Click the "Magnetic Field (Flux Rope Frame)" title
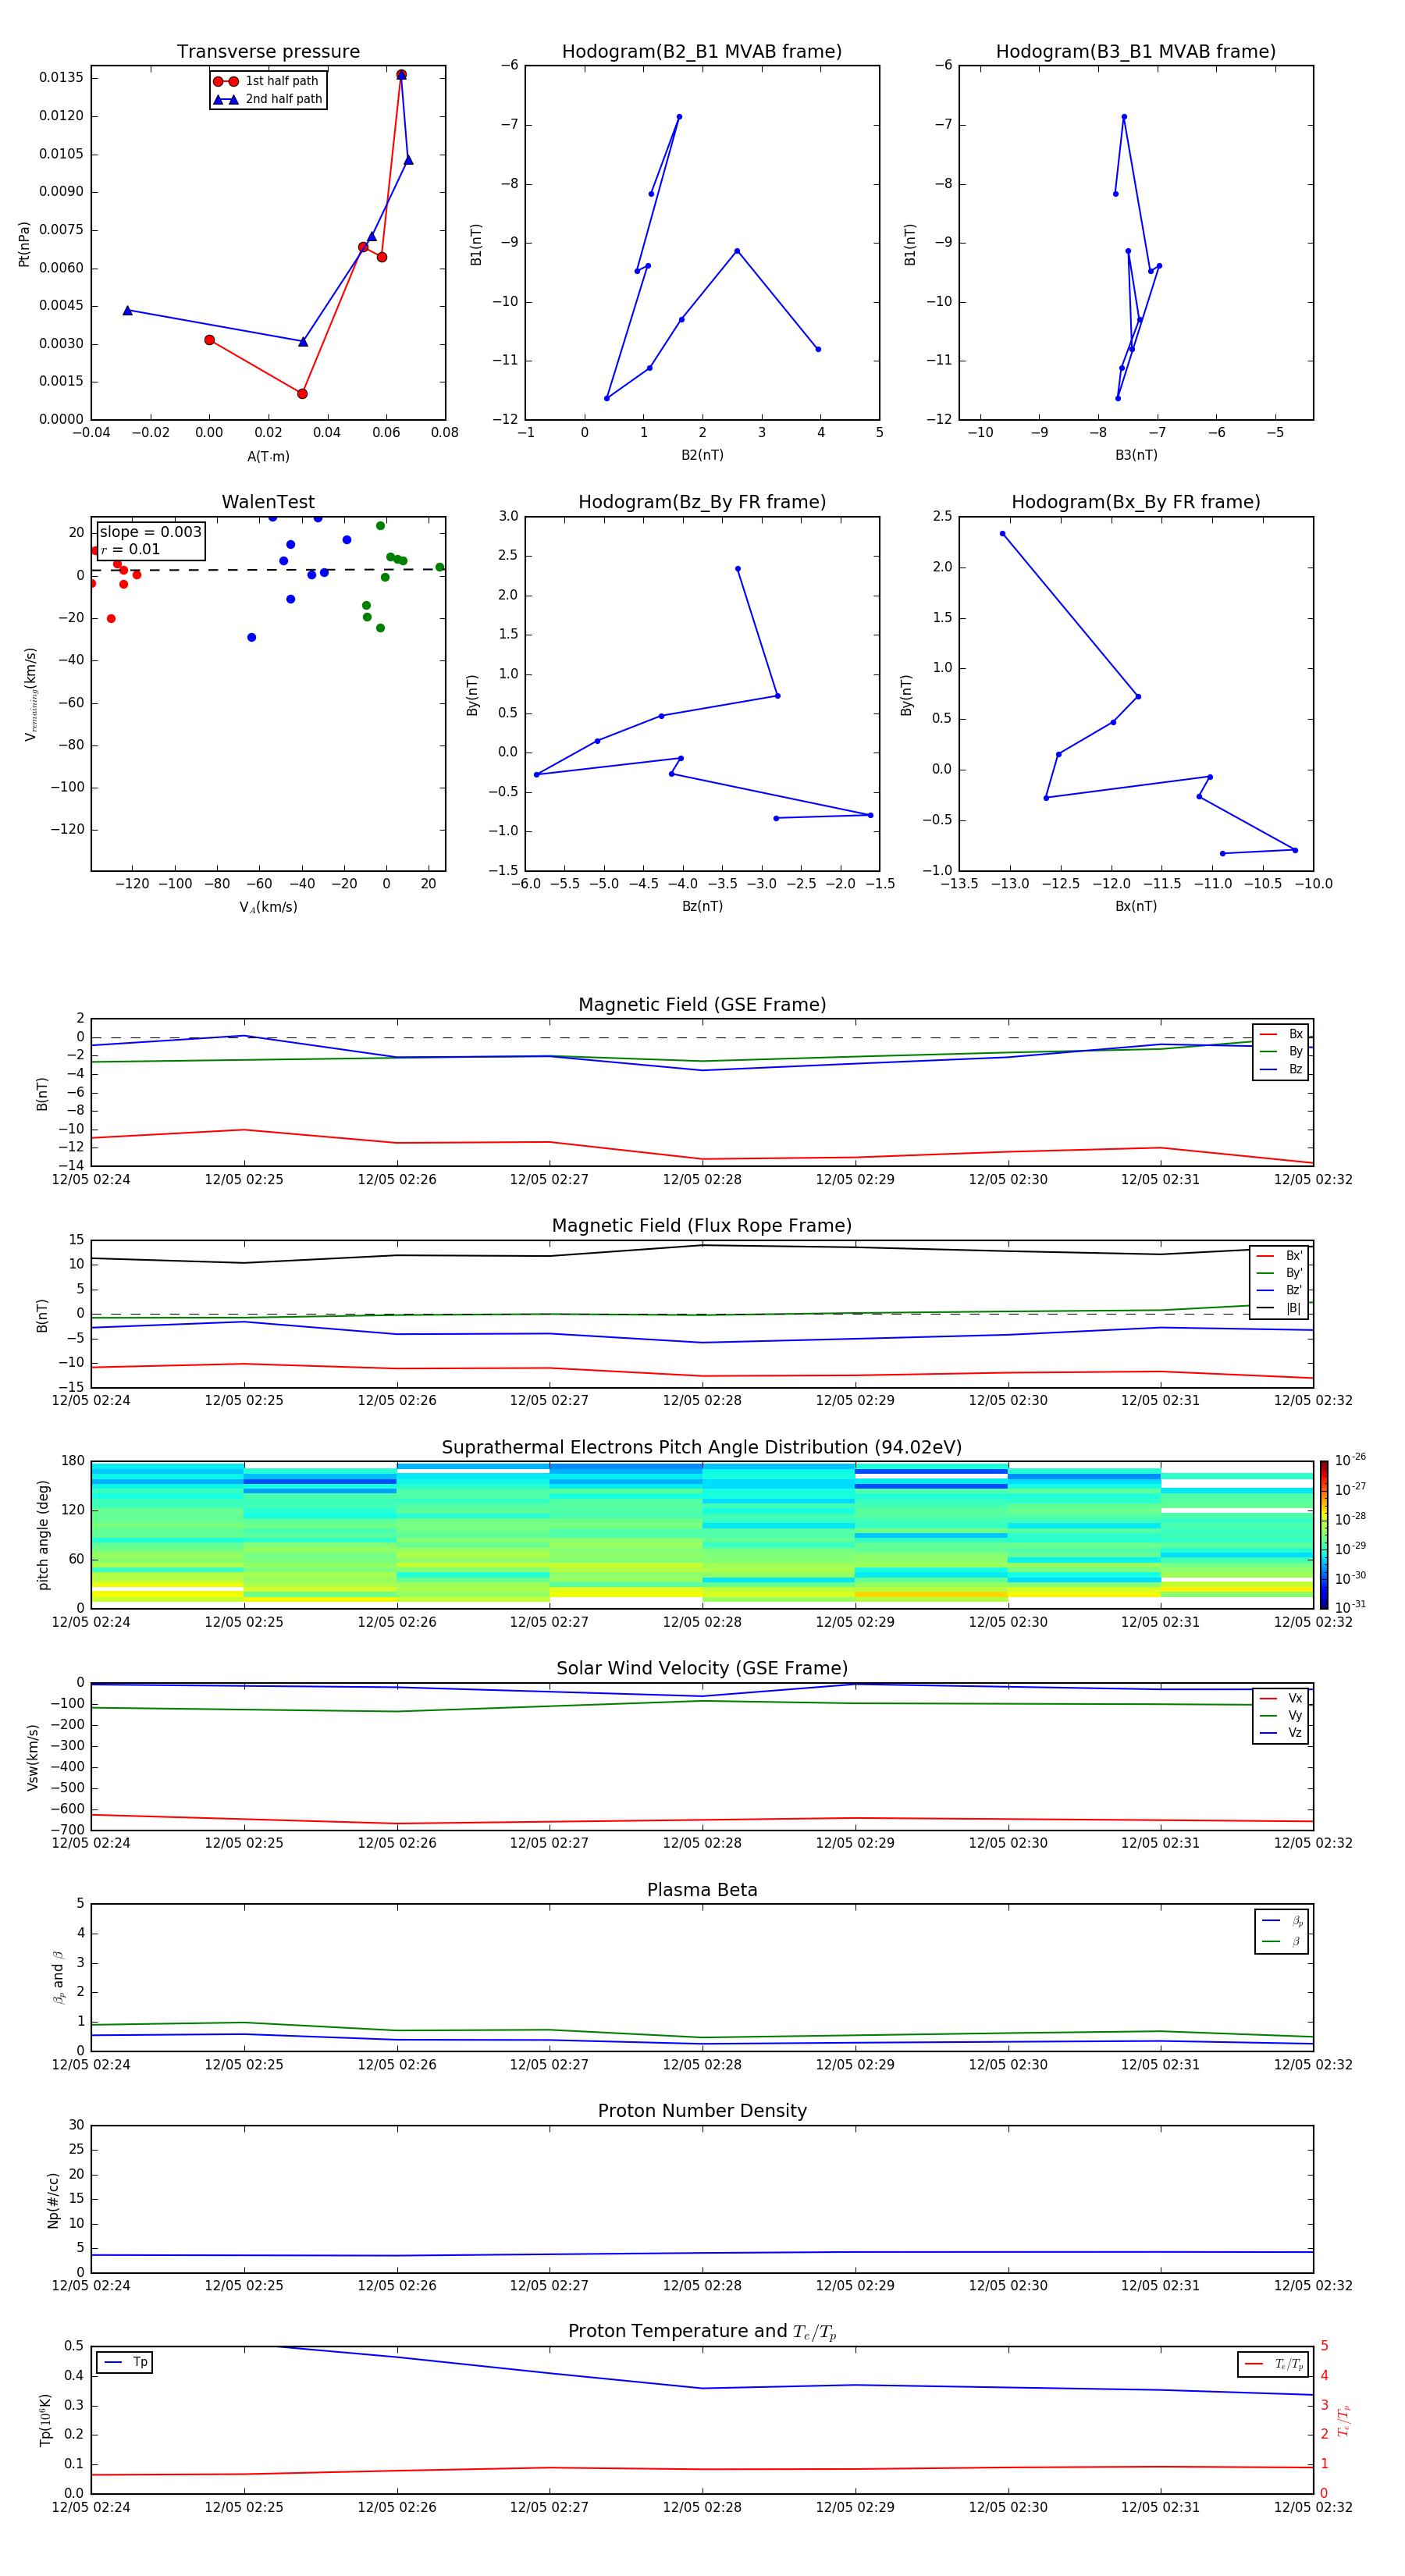The image size is (1405, 2576). (702, 1226)
